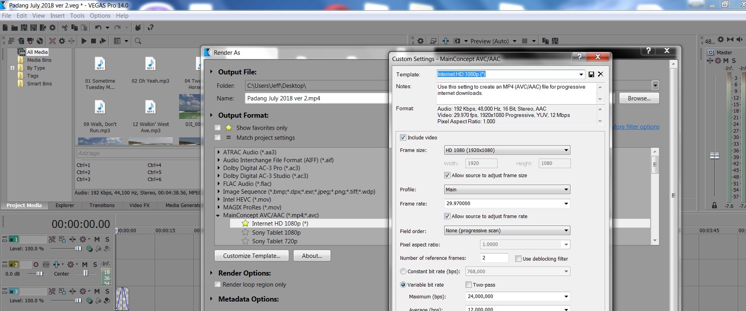The width and height of the screenshot is (746, 311).
Task: Delete the template with the X icon beside Template field
Action: click(x=600, y=74)
